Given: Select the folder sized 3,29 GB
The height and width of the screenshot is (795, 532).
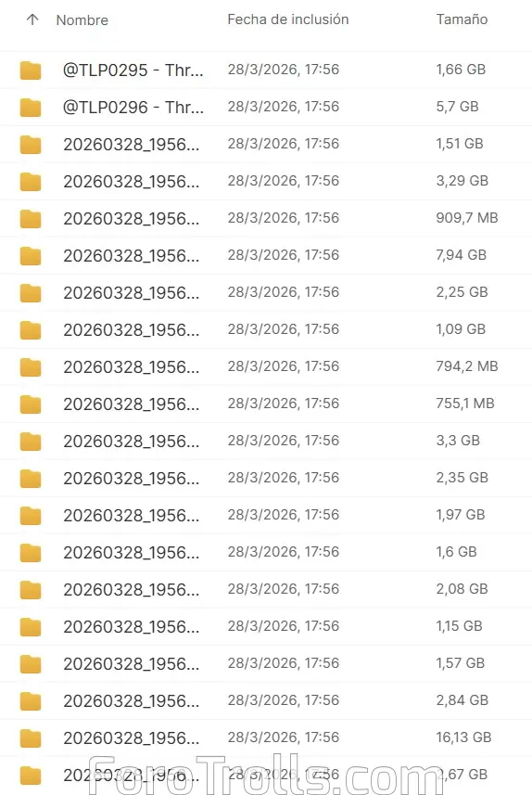Looking at the screenshot, I should pos(266,182).
